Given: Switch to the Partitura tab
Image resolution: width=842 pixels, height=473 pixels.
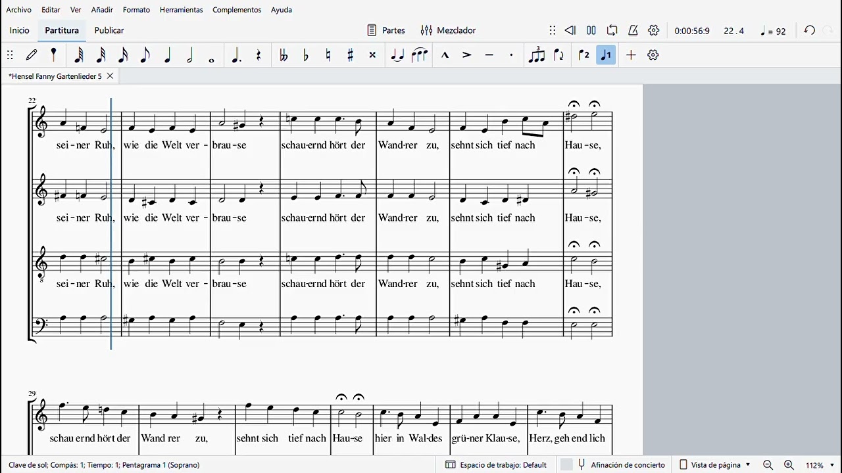Looking at the screenshot, I should pos(62,30).
